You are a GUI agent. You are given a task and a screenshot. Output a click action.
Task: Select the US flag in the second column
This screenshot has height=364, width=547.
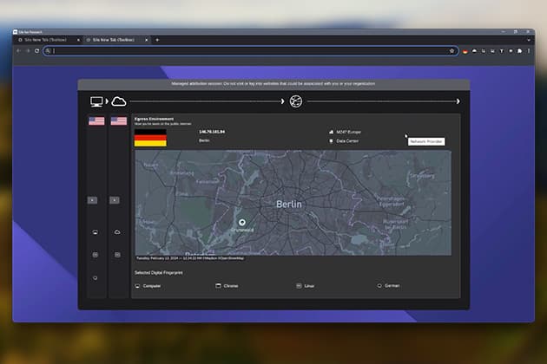[118, 121]
